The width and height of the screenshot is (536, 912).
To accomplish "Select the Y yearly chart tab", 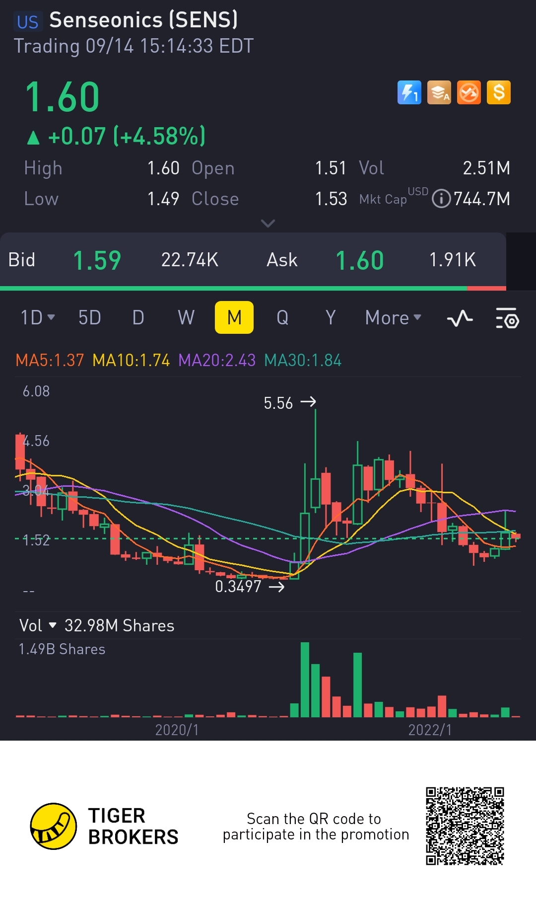I will click(331, 317).
